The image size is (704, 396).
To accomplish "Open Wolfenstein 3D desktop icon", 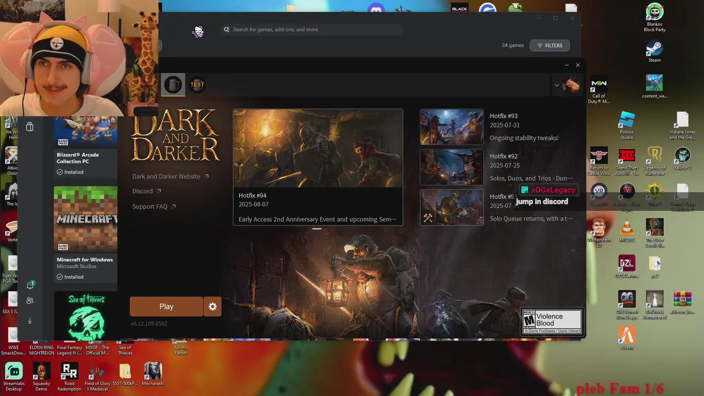I will coord(598,233).
